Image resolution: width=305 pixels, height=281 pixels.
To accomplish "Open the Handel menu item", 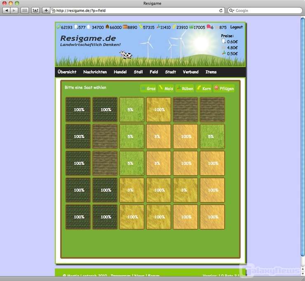I will pyautogui.click(x=120, y=72).
